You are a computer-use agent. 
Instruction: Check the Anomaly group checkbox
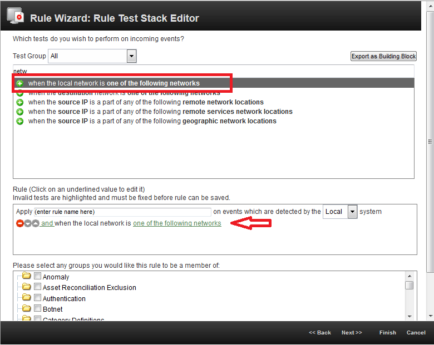pos(38,277)
